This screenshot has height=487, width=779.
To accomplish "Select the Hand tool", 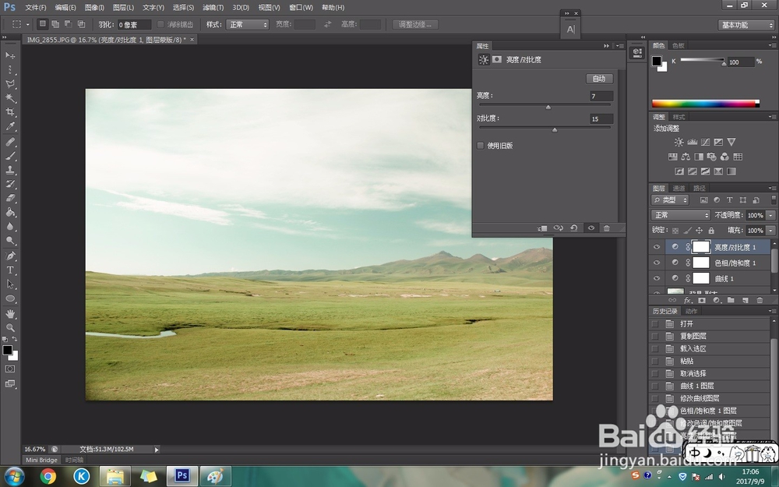I will click(x=10, y=314).
